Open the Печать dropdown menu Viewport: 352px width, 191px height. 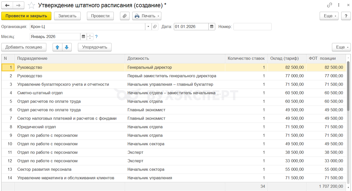[147, 16]
